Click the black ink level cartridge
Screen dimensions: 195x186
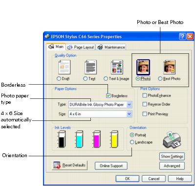coord(62,139)
